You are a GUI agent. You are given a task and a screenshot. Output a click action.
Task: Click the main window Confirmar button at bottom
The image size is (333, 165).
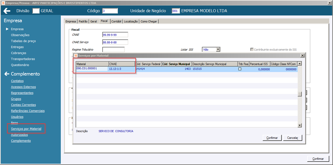(x=318, y=159)
